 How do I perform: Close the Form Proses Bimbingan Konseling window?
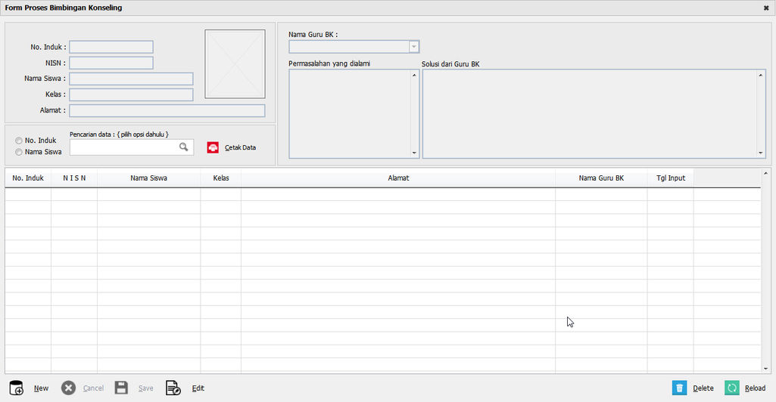pos(766,8)
